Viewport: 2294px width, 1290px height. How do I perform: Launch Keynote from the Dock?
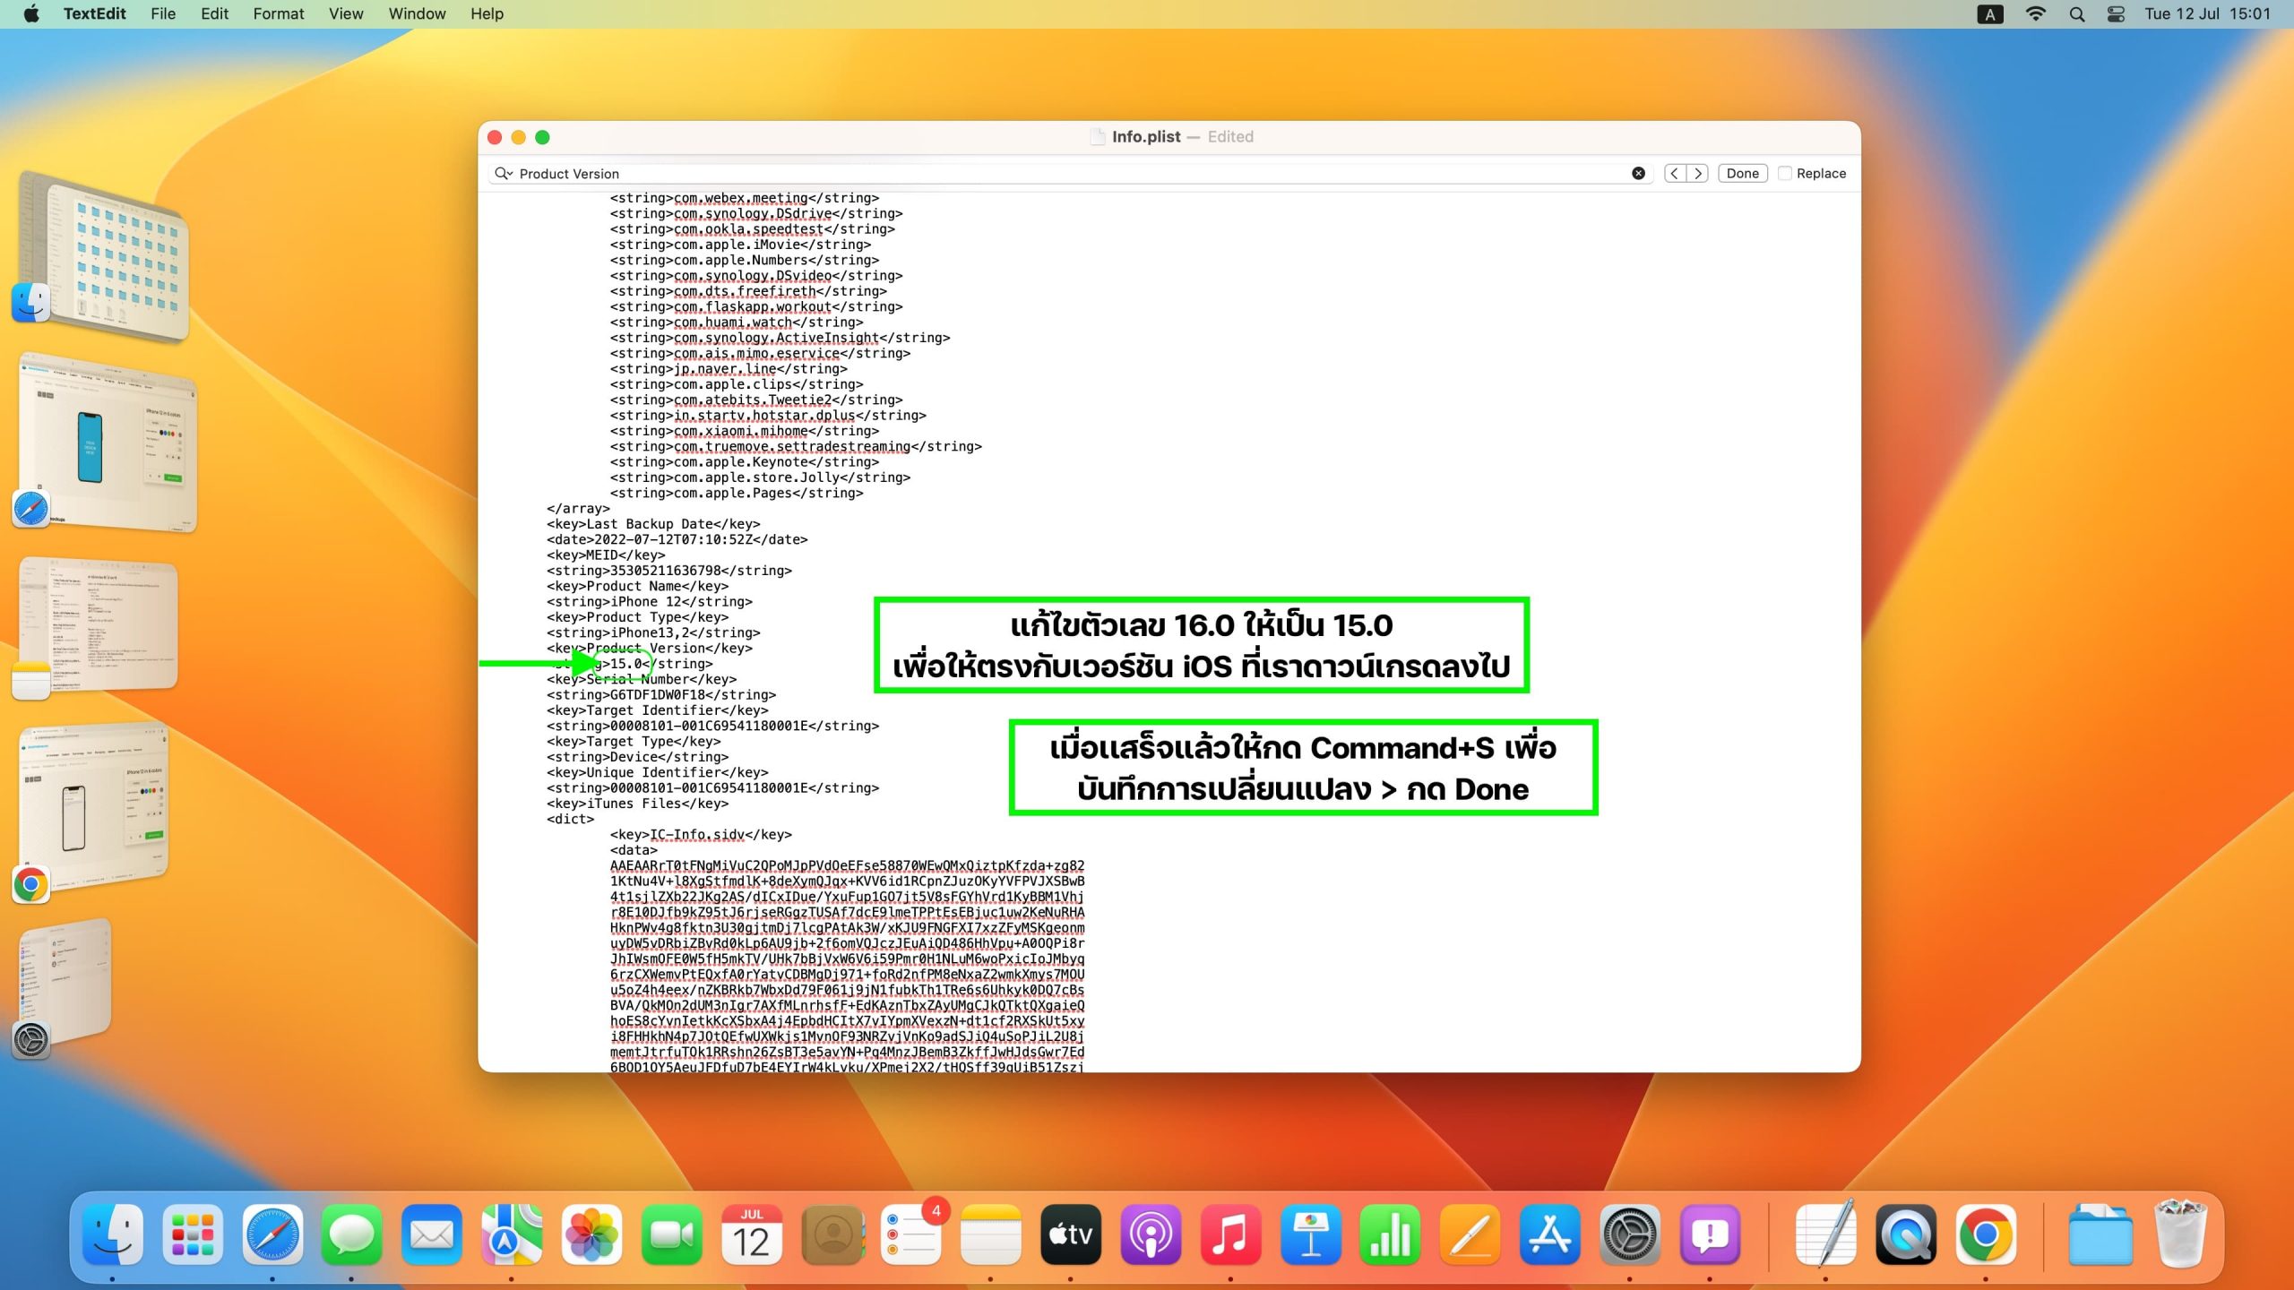pyautogui.click(x=1310, y=1234)
